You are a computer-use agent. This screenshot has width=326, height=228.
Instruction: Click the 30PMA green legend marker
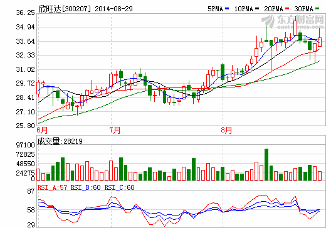tap(317, 9)
